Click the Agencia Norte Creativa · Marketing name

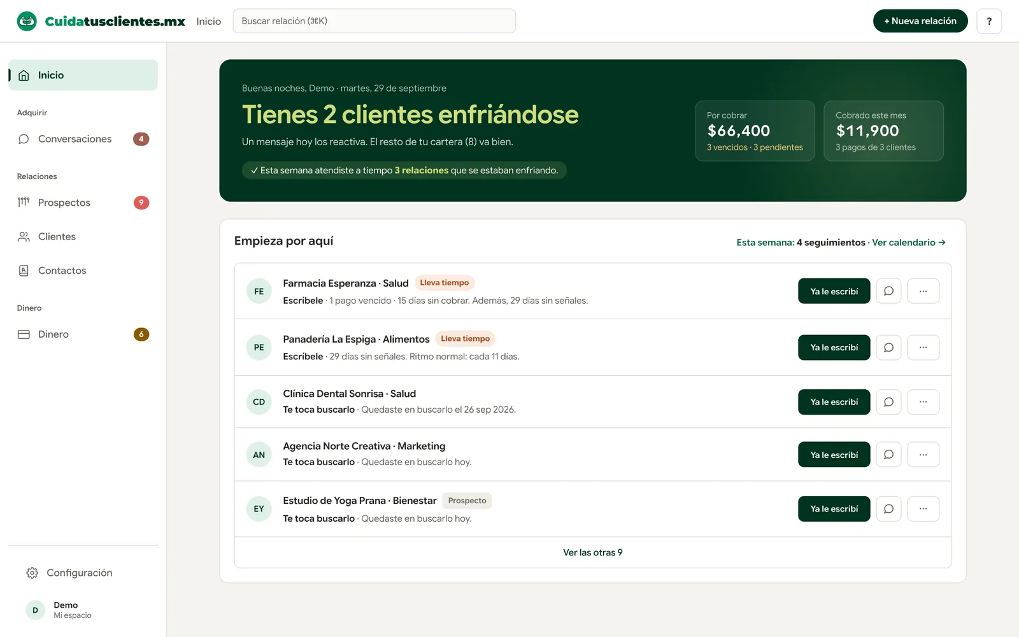pos(364,446)
